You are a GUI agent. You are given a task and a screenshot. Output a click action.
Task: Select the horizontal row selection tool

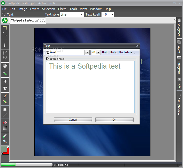pyautogui.click(x=5, y=40)
